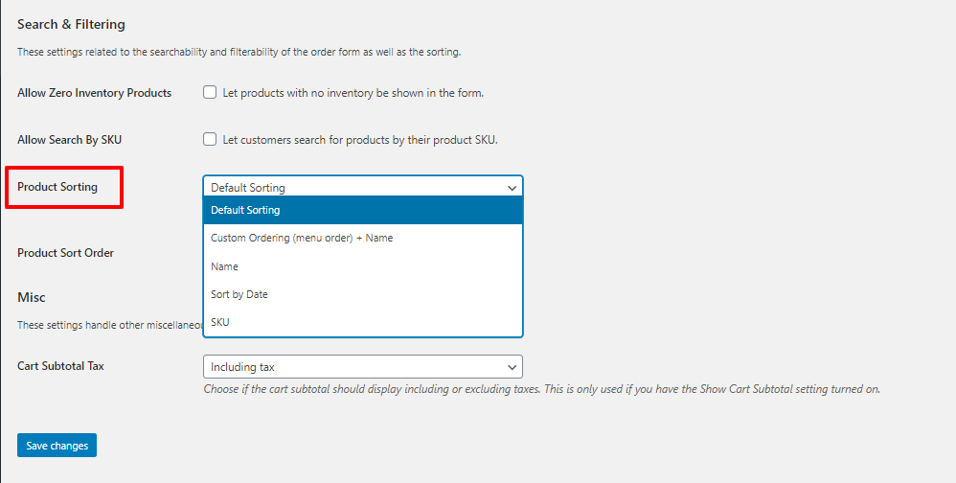956x483 pixels.
Task: Choose Custom Ordering (menu order) + Name
Action: (x=302, y=238)
